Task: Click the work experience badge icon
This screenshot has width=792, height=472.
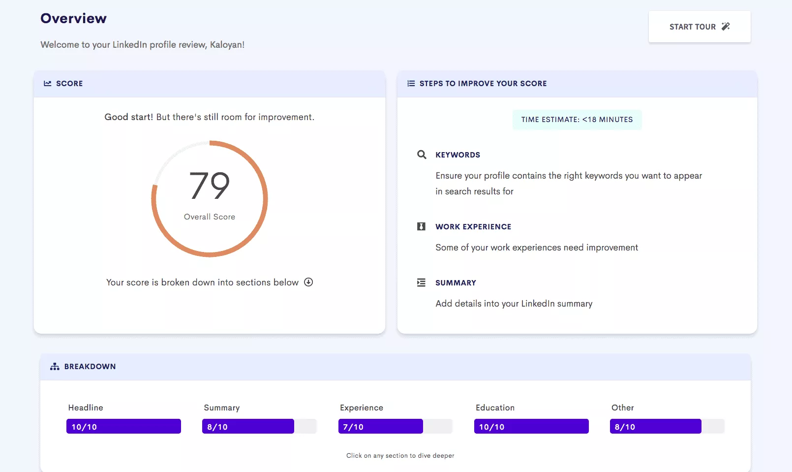Action: (421, 226)
